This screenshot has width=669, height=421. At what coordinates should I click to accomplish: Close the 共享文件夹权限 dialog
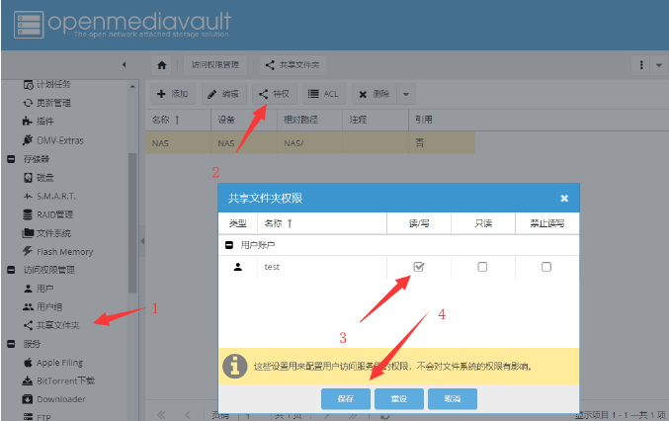pyautogui.click(x=564, y=199)
